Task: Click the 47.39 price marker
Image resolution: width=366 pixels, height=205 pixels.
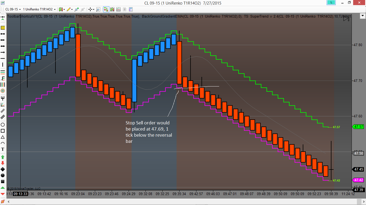Action: tap(358, 190)
